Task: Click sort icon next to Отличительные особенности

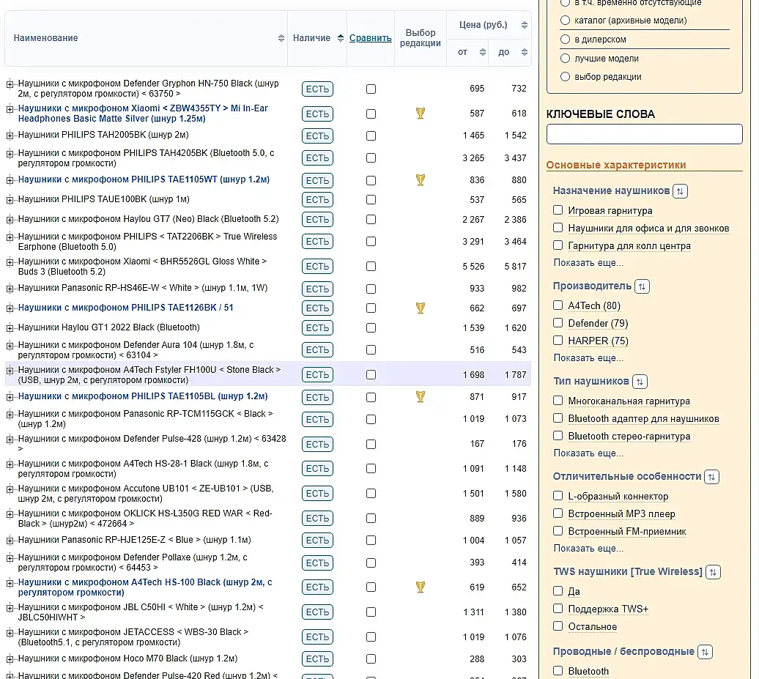Action: click(x=711, y=477)
